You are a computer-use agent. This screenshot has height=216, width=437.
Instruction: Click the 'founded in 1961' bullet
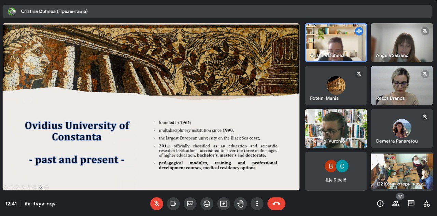[174, 122]
